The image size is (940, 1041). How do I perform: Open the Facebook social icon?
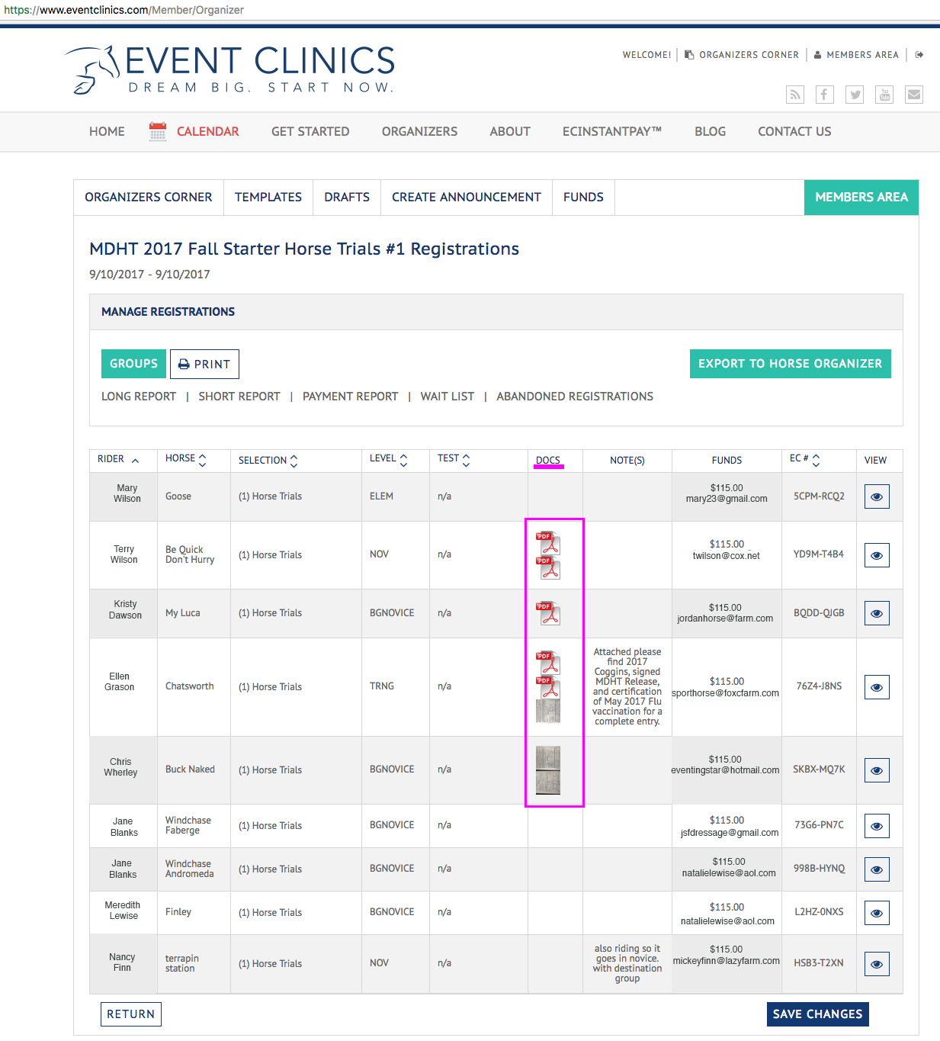pos(825,95)
